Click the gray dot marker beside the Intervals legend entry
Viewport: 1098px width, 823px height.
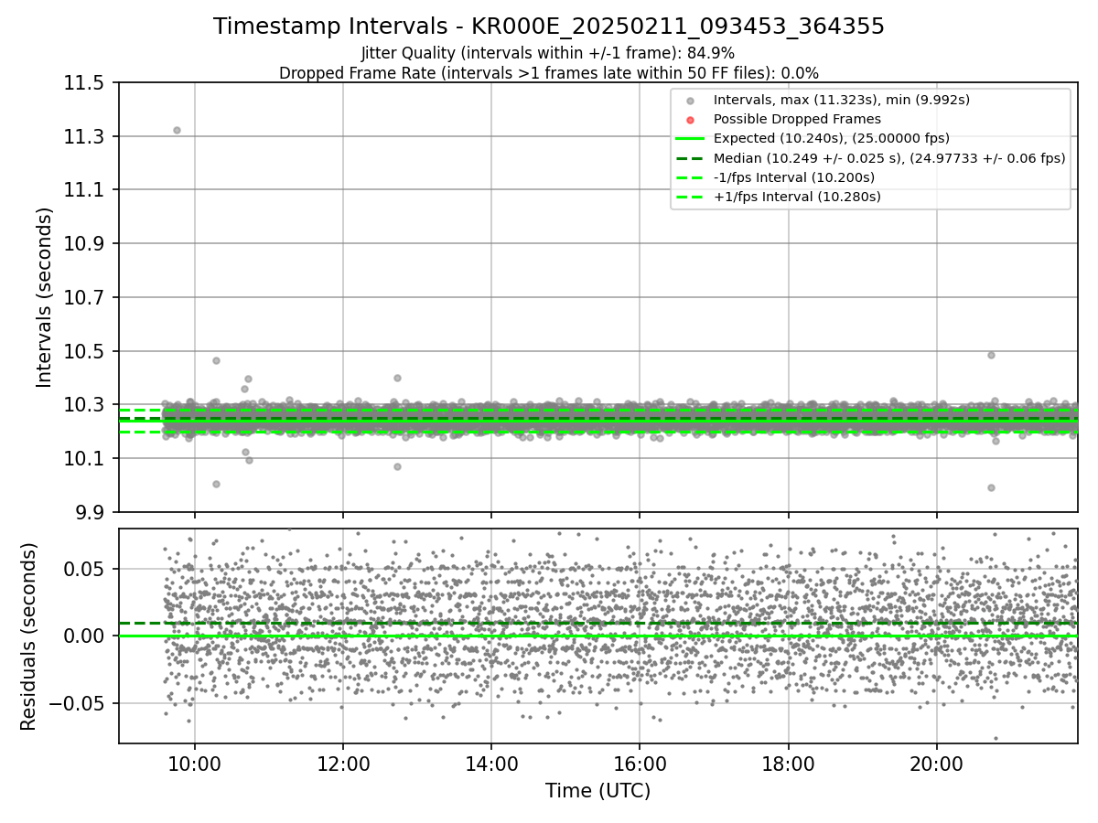point(690,101)
